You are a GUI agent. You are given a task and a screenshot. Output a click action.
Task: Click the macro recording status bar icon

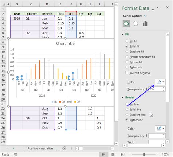tap(15, 154)
